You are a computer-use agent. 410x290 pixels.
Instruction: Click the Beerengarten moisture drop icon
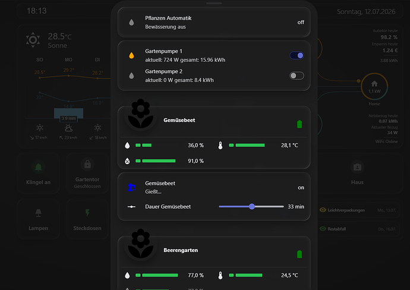click(x=127, y=275)
